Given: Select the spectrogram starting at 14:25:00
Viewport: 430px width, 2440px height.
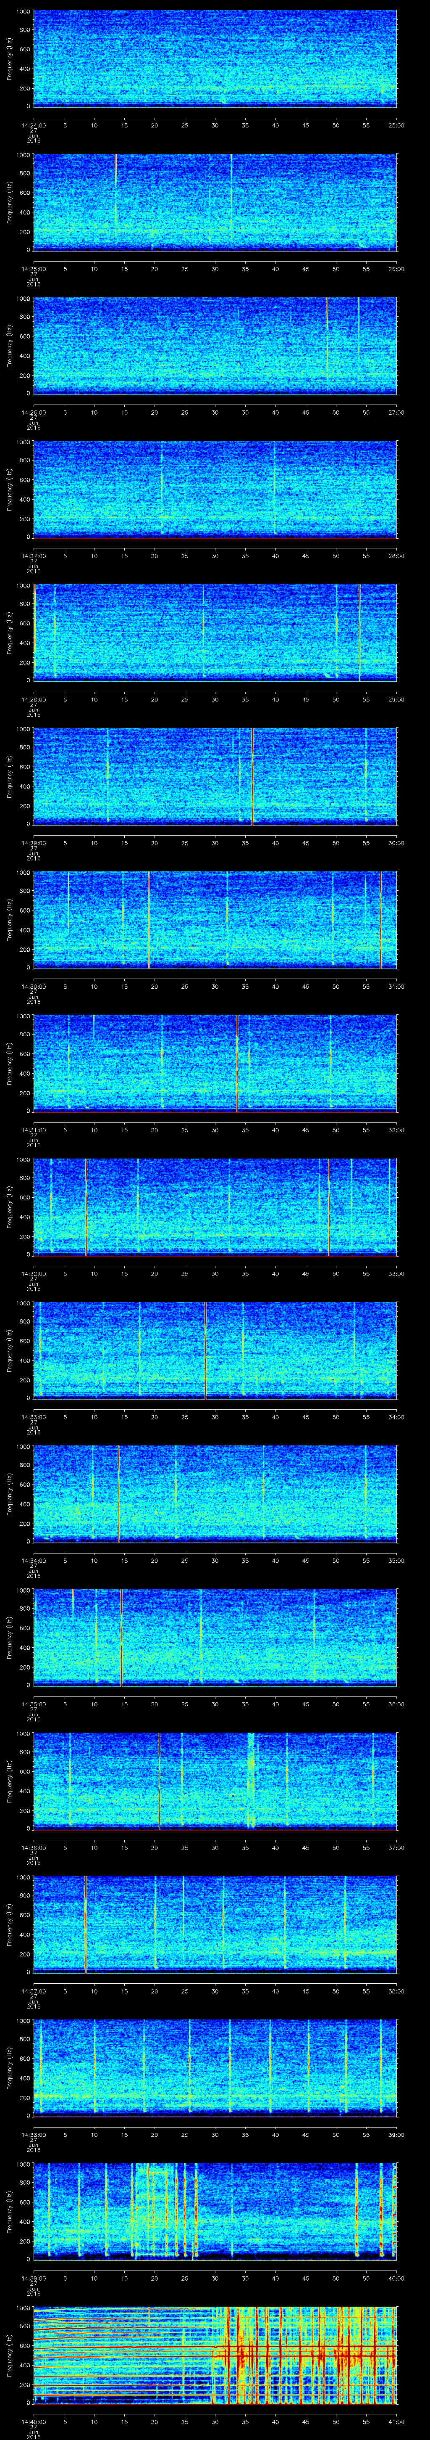Looking at the screenshot, I should point(215,202).
